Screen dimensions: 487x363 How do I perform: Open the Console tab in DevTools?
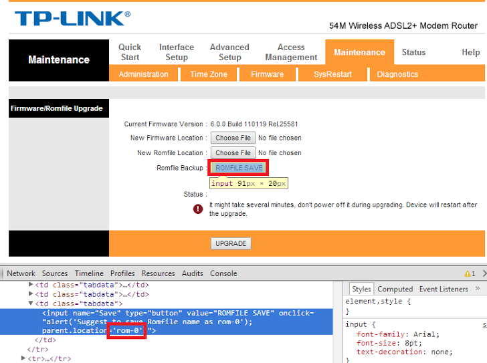[x=223, y=273]
